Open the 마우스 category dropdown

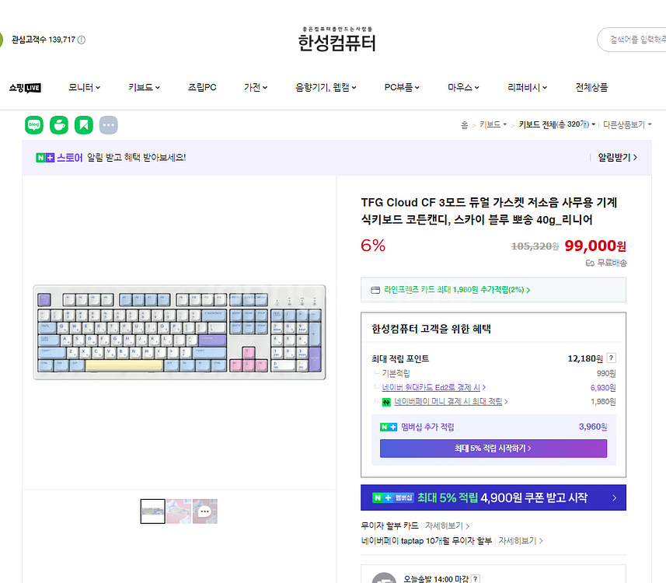463,88
